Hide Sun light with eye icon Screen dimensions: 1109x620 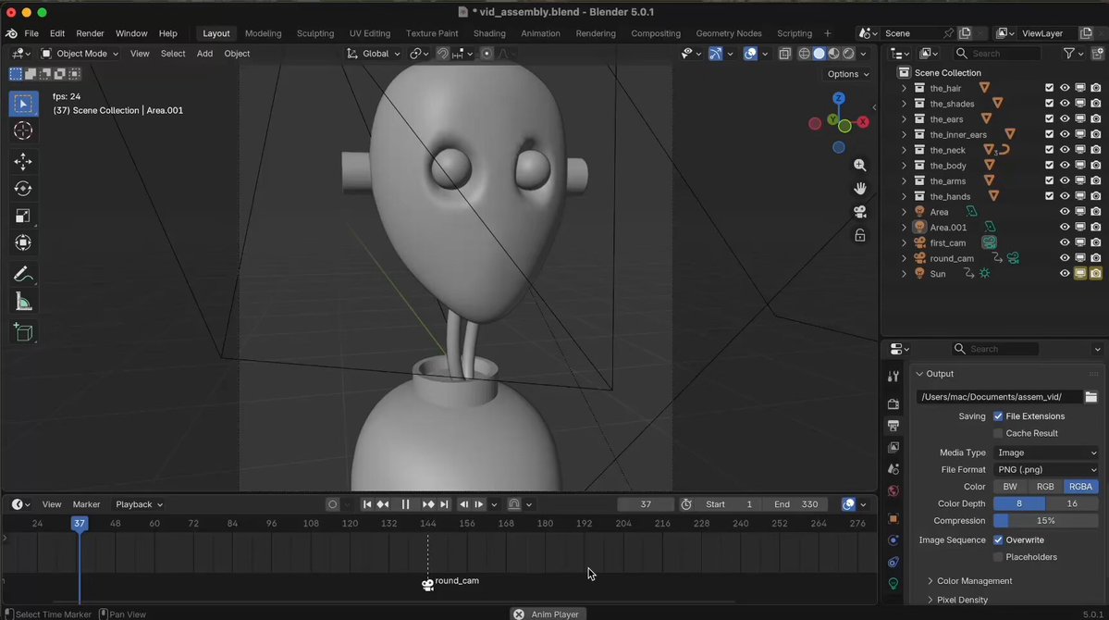1065,274
